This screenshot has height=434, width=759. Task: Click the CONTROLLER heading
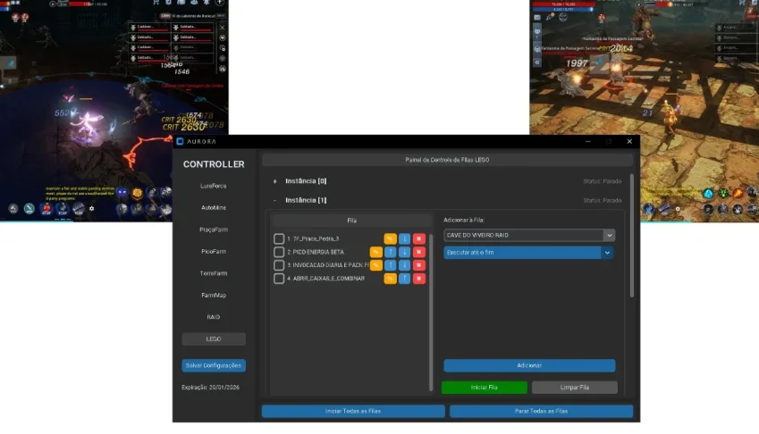point(214,164)
